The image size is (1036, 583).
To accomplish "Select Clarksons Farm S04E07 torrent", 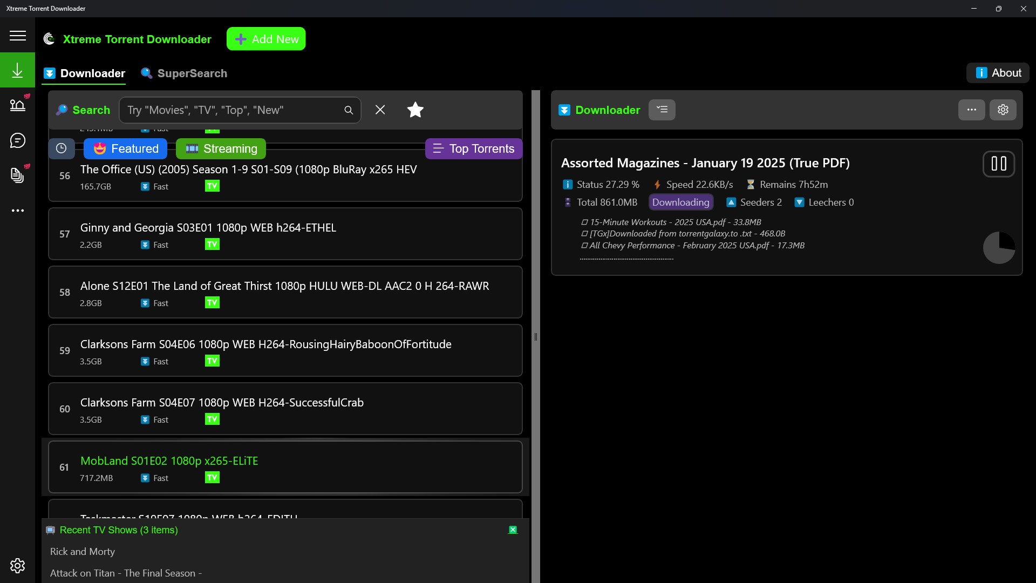I will tap(285, 409).
